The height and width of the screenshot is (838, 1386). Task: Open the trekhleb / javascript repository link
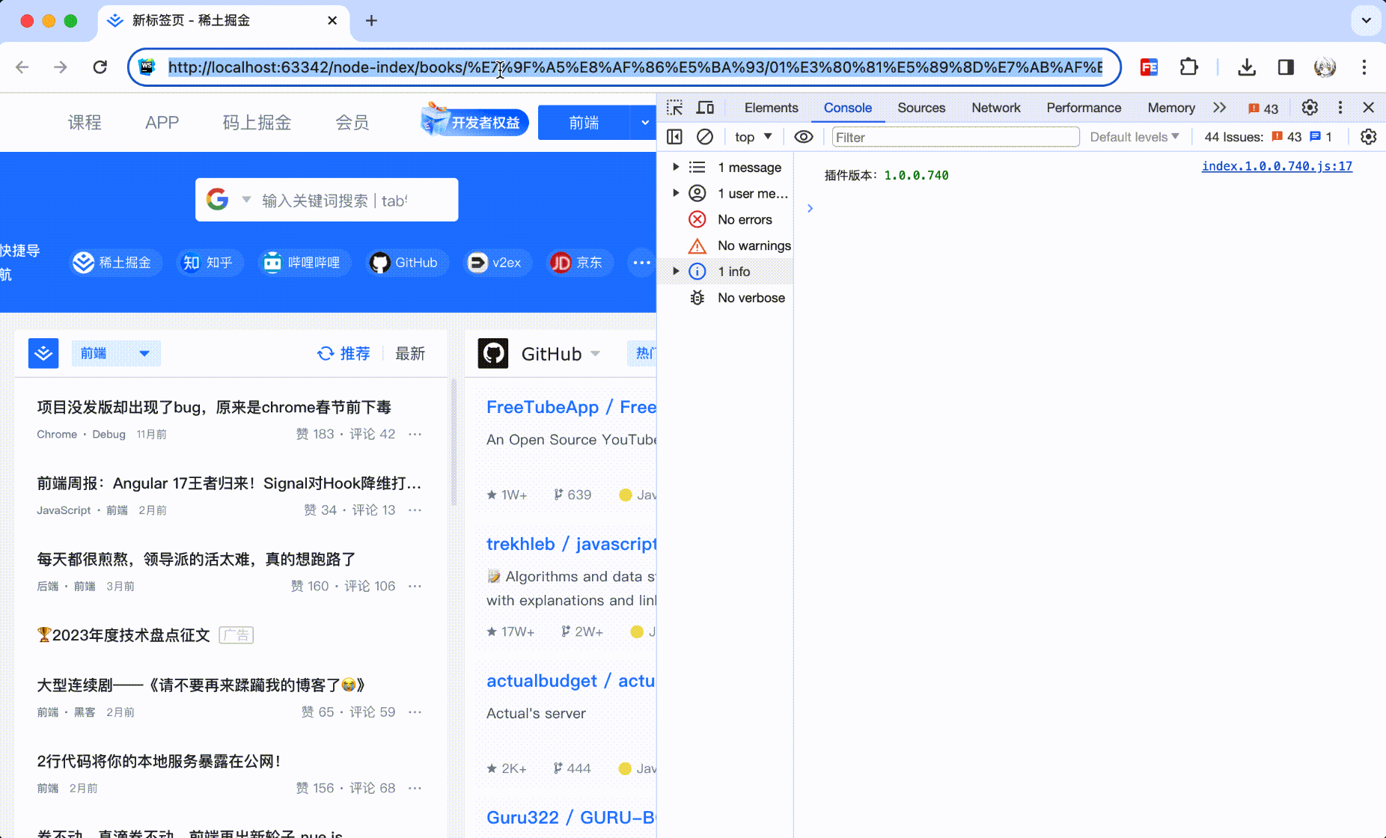pos(571,544)
